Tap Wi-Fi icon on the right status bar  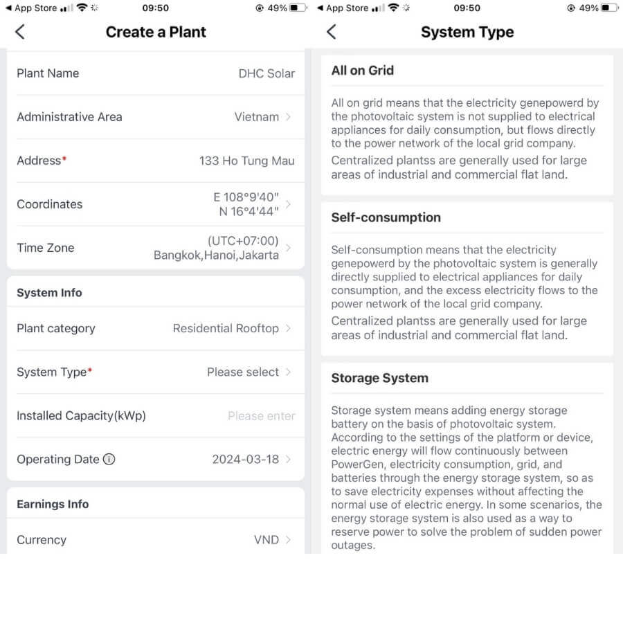(393, 8)
